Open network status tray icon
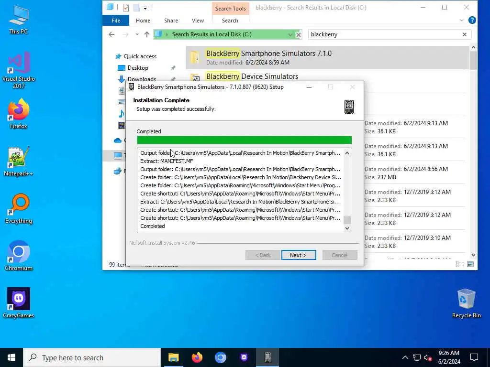The width and height of the screenshot is (490, 367). point(417,357)
